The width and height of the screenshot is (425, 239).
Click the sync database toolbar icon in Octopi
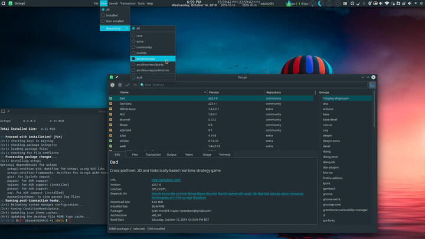pos(112,85)
